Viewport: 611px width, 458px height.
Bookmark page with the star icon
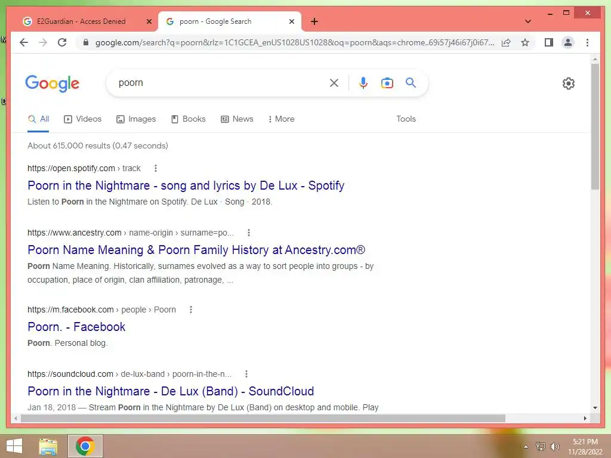point(525,42)
